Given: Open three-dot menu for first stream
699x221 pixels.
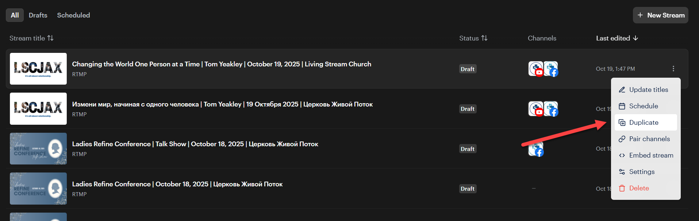Looking at the screenshot, I should click(x=673, y=69).
